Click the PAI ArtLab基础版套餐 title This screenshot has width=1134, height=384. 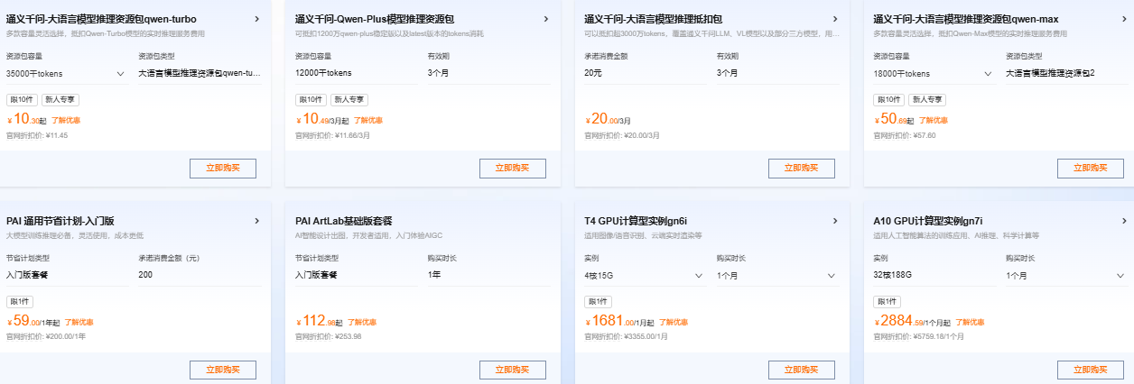pos(344,220)
